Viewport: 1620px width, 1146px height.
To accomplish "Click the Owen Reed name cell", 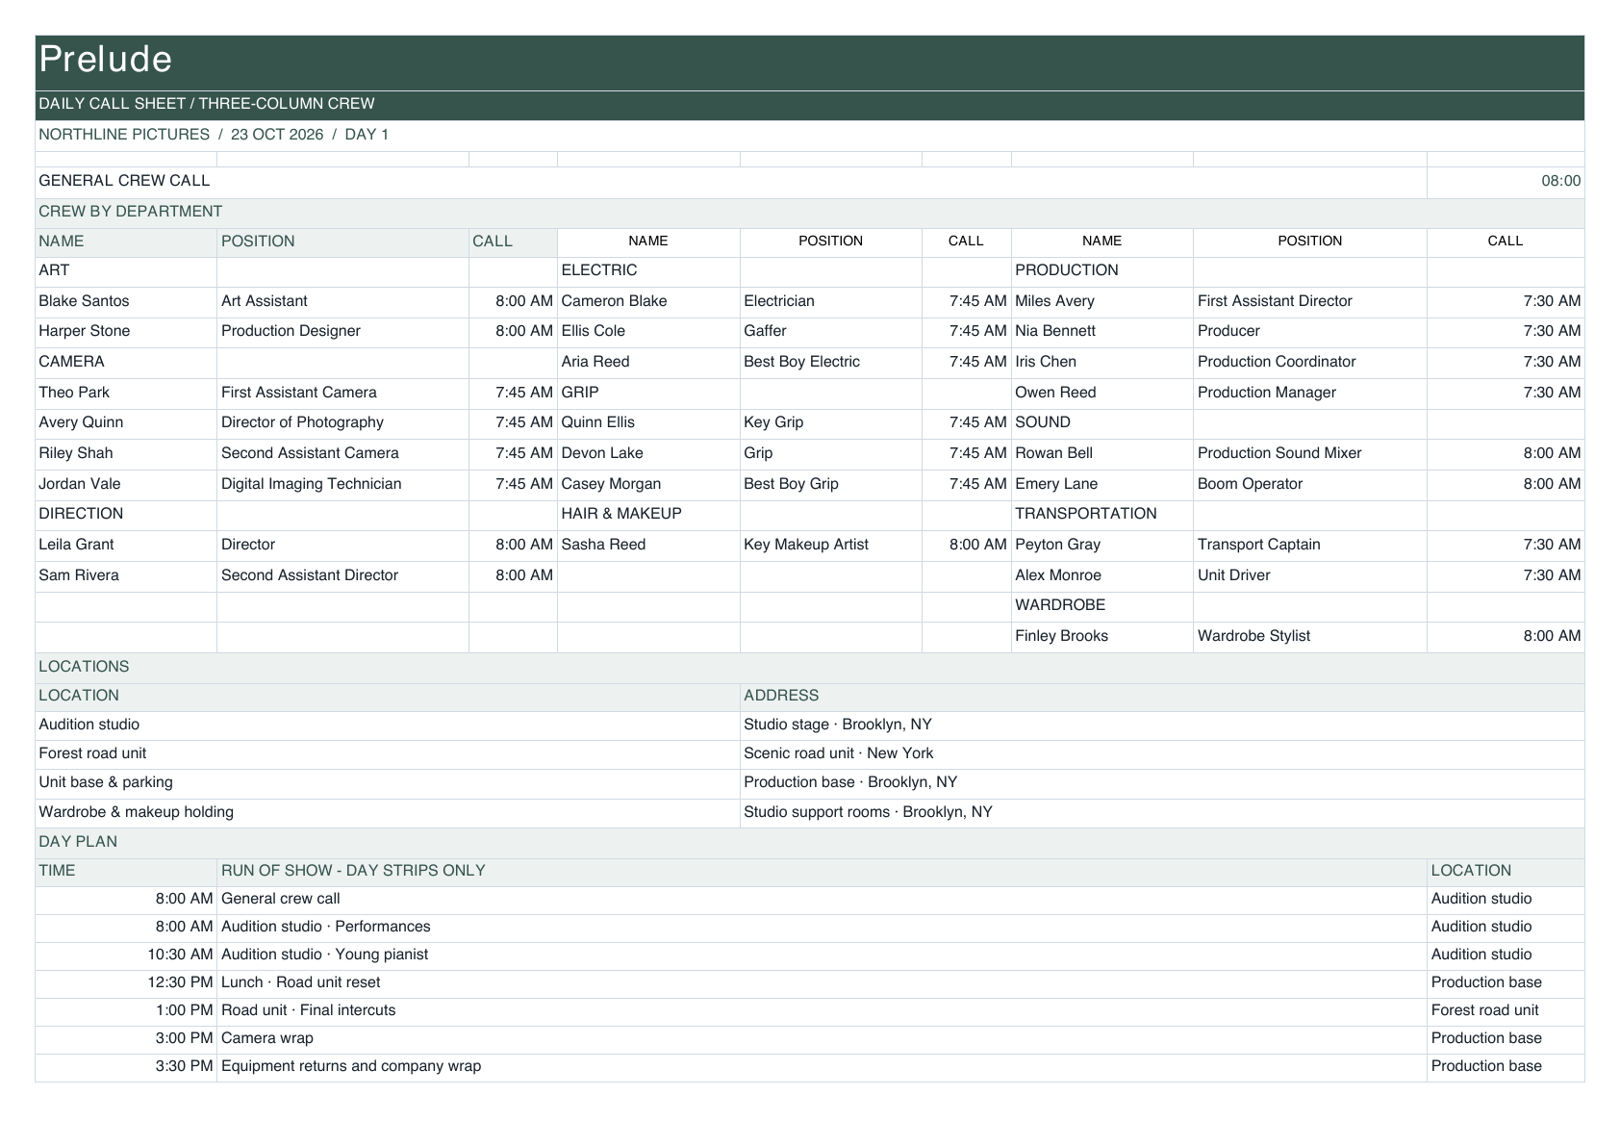I will tap(1102, 393).
